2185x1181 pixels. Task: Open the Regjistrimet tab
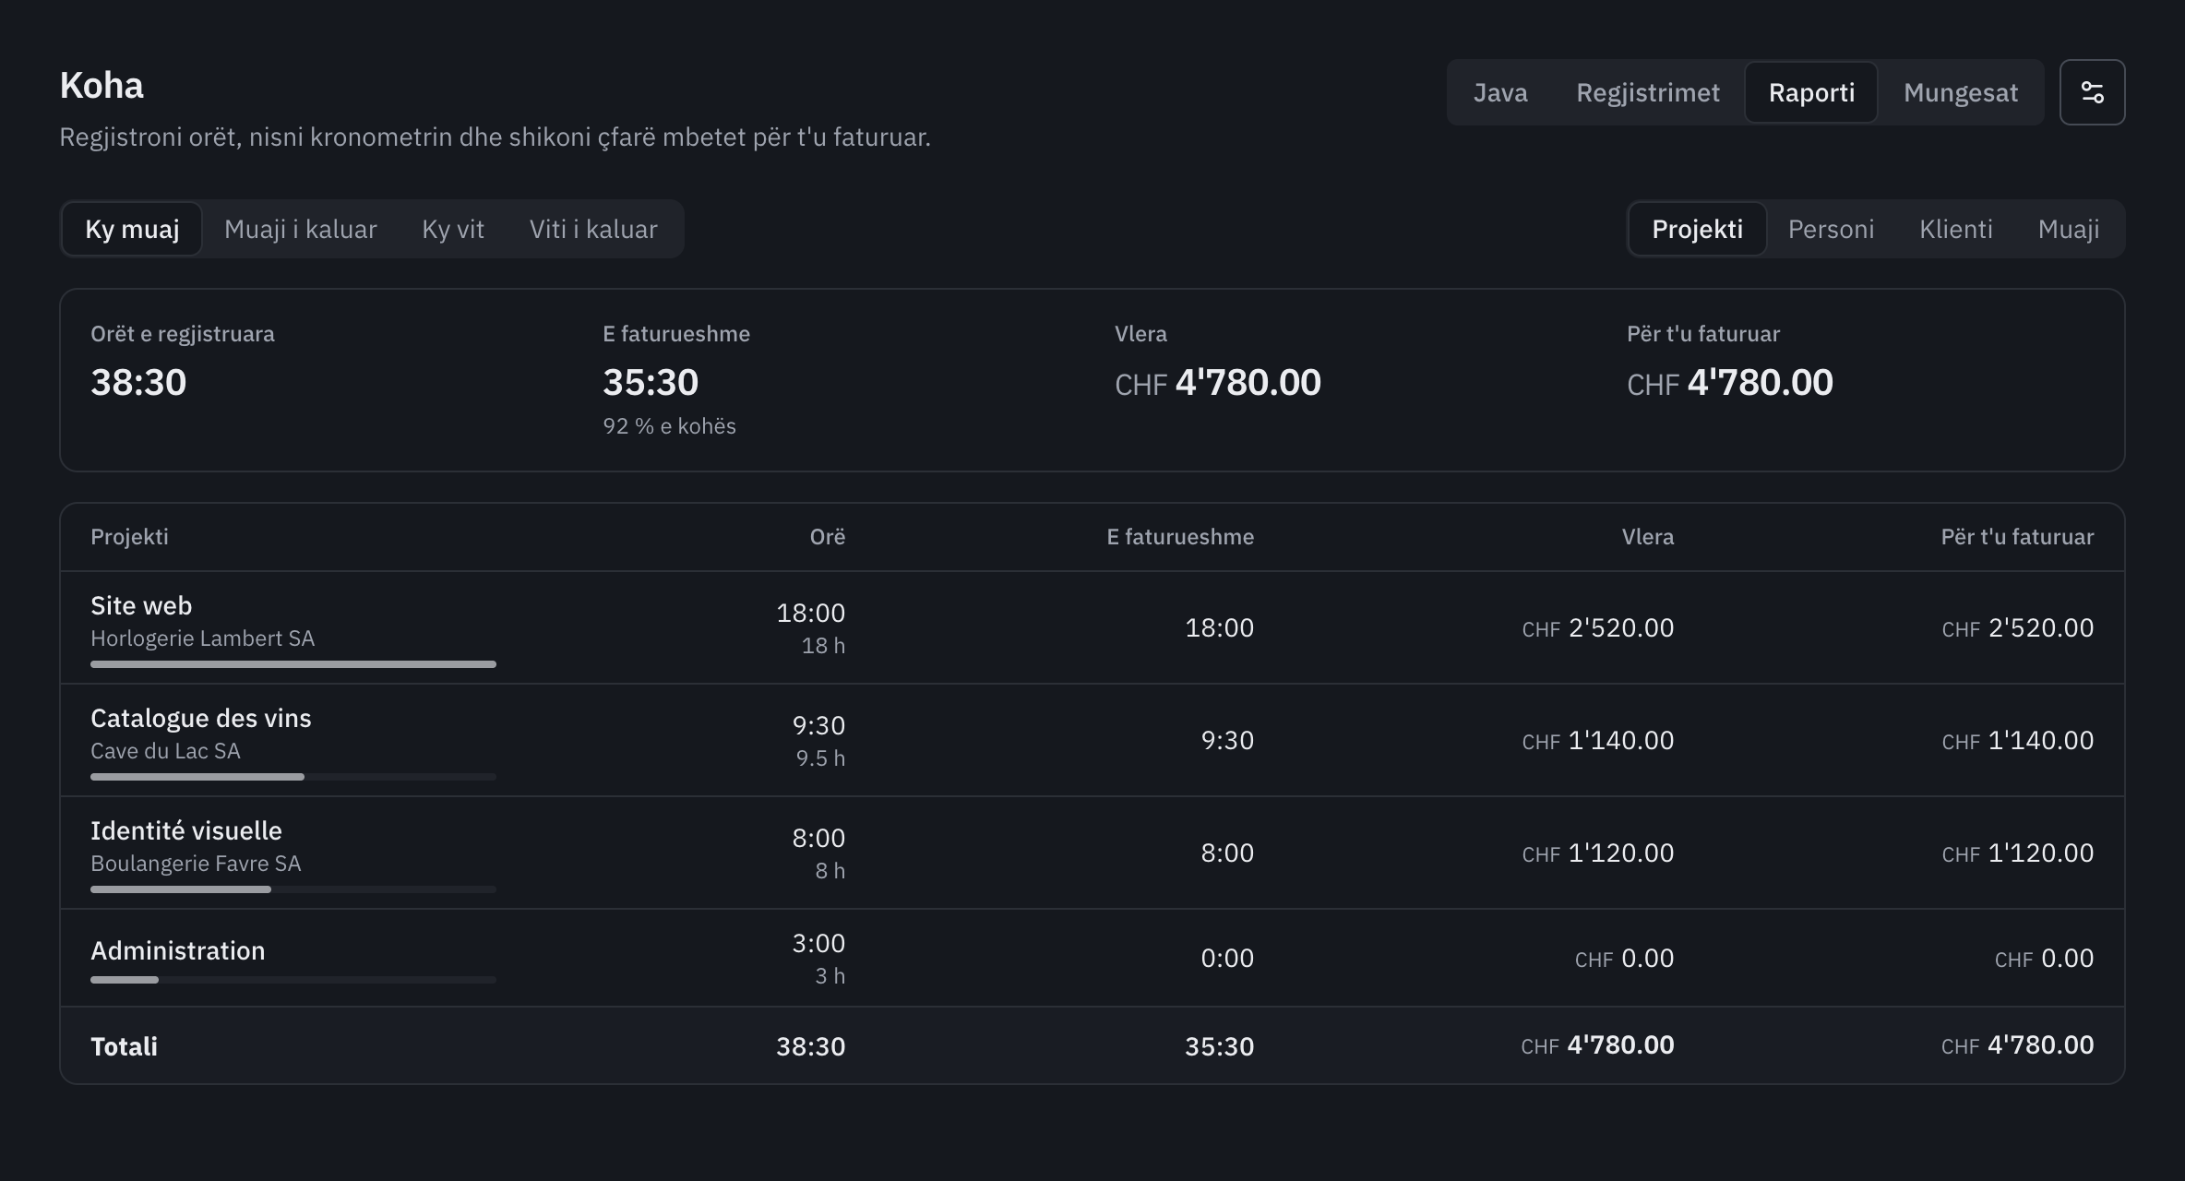[1648, 92]
